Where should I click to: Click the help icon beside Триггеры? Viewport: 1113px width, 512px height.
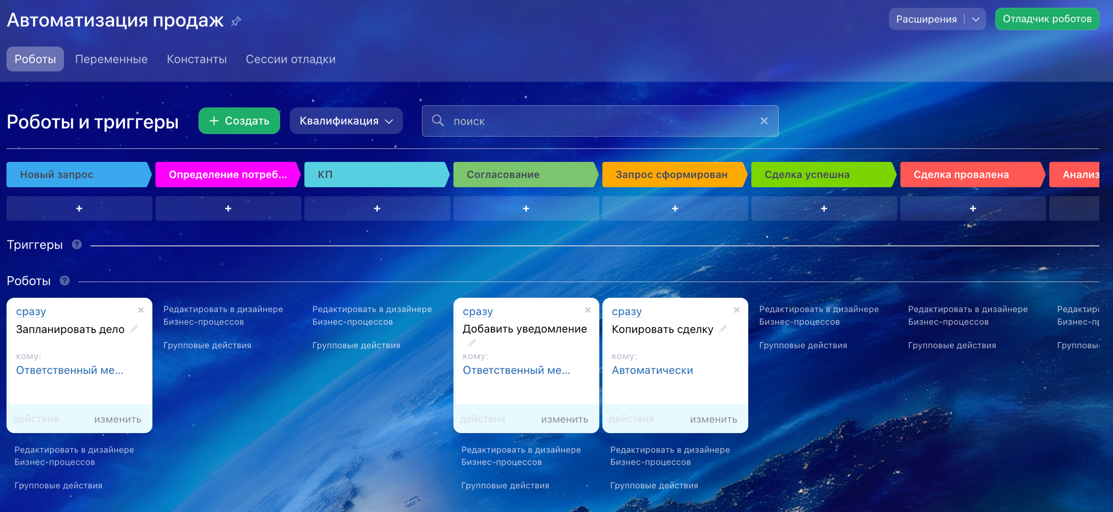tap(77, 244)
